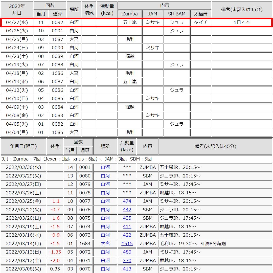Click 大宮 link in 2022/03/14 row
The height and width of the screenshot is (273, 273).
(x=105, y=243)
